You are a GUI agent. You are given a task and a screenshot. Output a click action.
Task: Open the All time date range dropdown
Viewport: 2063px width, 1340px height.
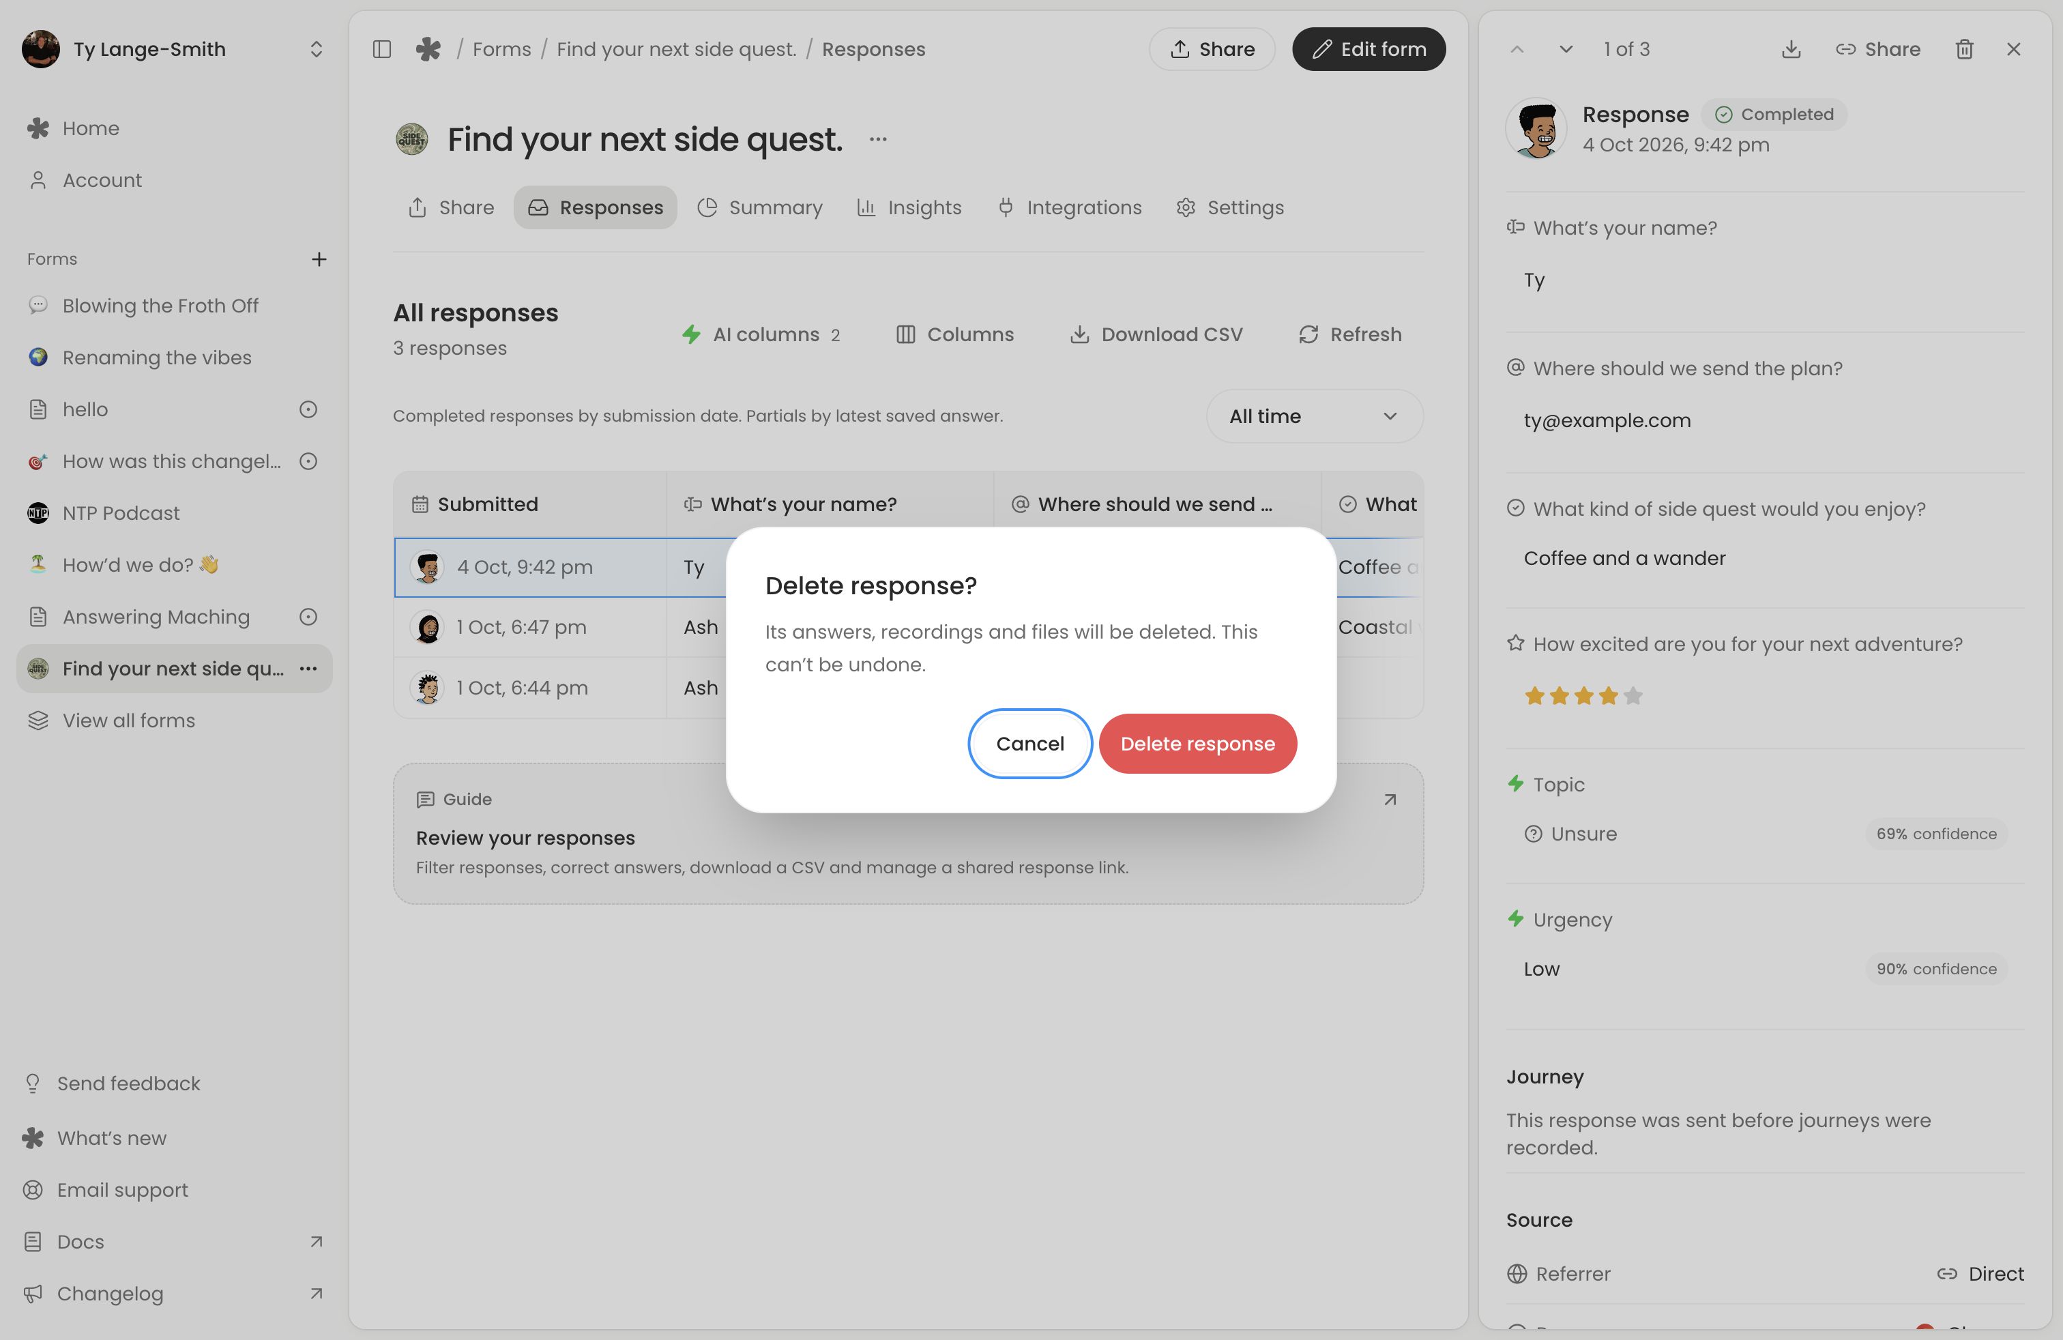[x=1314, y=416]
